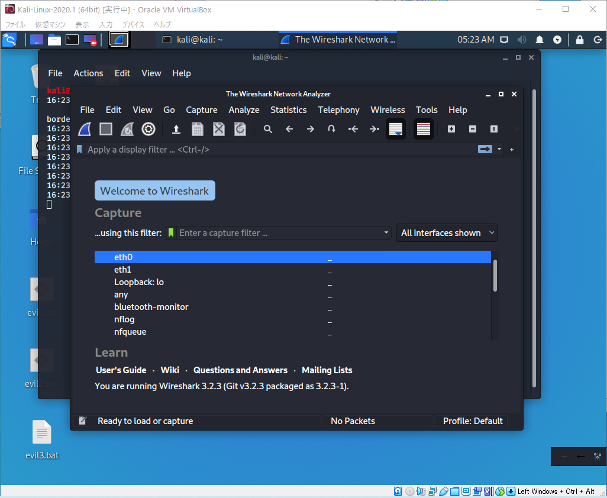The width and height of the screenshot is (607, 498).
Task: Open capture file properties status icon
Action: click(x=82, y=421)
